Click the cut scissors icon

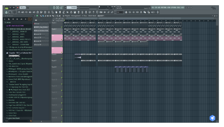[141, 12]
